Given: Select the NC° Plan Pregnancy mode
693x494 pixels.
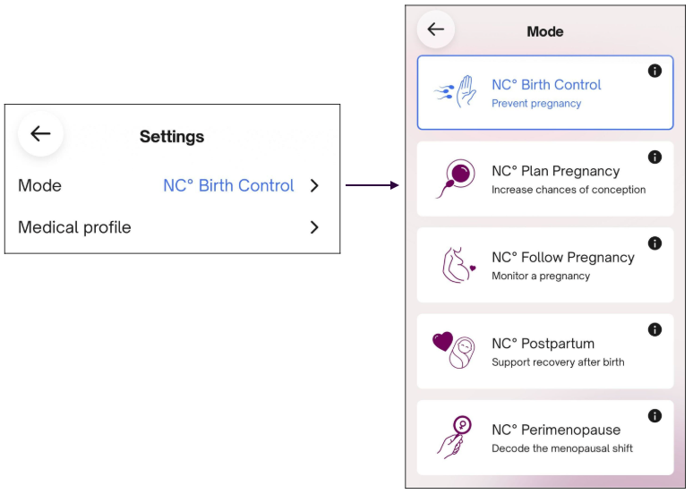Looking at the screenshot, I should [545, 179].
